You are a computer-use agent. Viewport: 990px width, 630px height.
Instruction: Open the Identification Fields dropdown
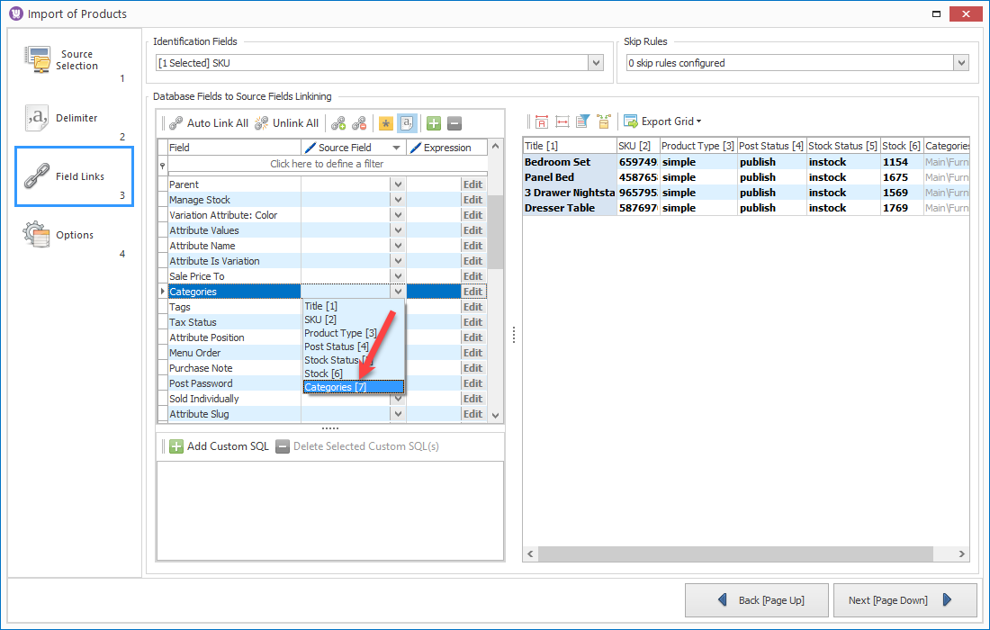coord(596,63)
